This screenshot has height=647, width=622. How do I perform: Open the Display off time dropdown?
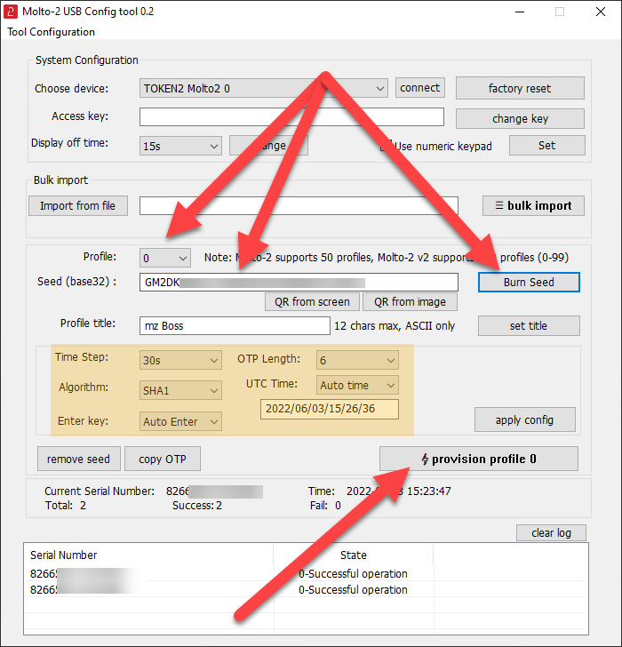180,146
